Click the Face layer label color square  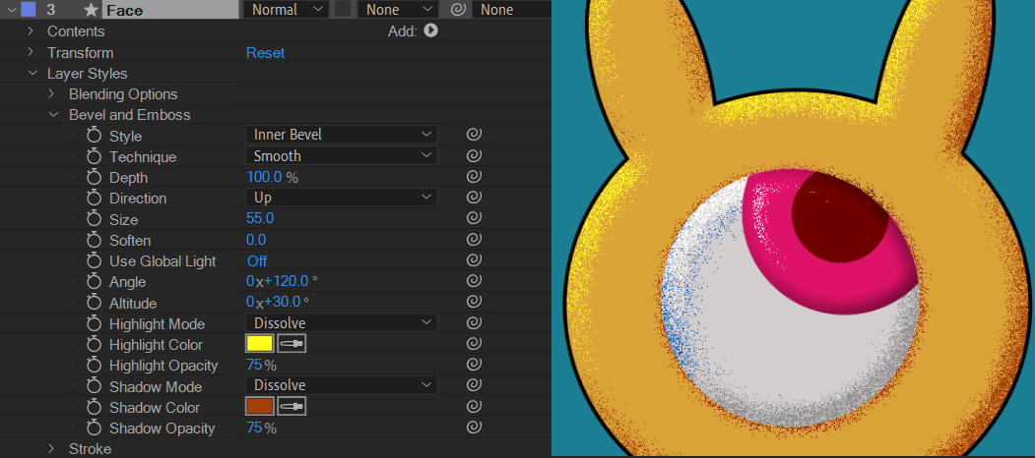coord(29,9)
